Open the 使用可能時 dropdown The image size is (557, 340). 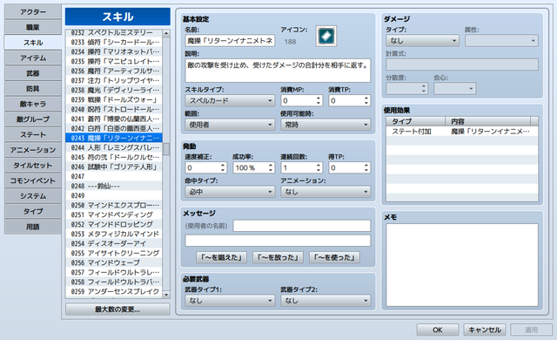pyautogui.click(x=325, y=125)
